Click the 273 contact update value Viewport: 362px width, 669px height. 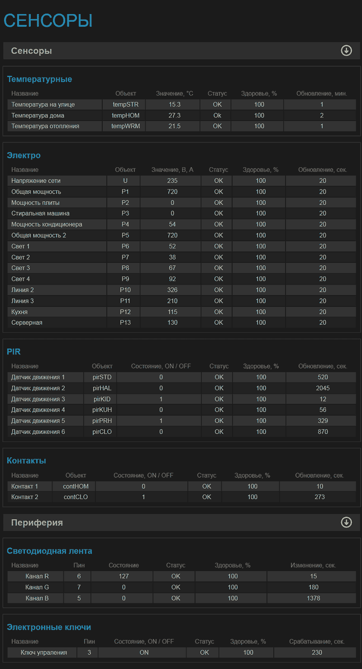click(319, 497)
